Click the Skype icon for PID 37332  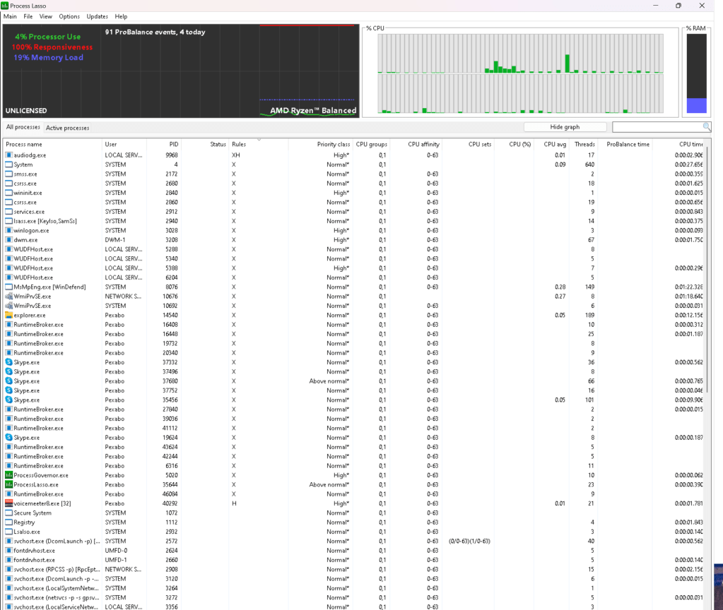pyautogui.click(x=8, y=362)
